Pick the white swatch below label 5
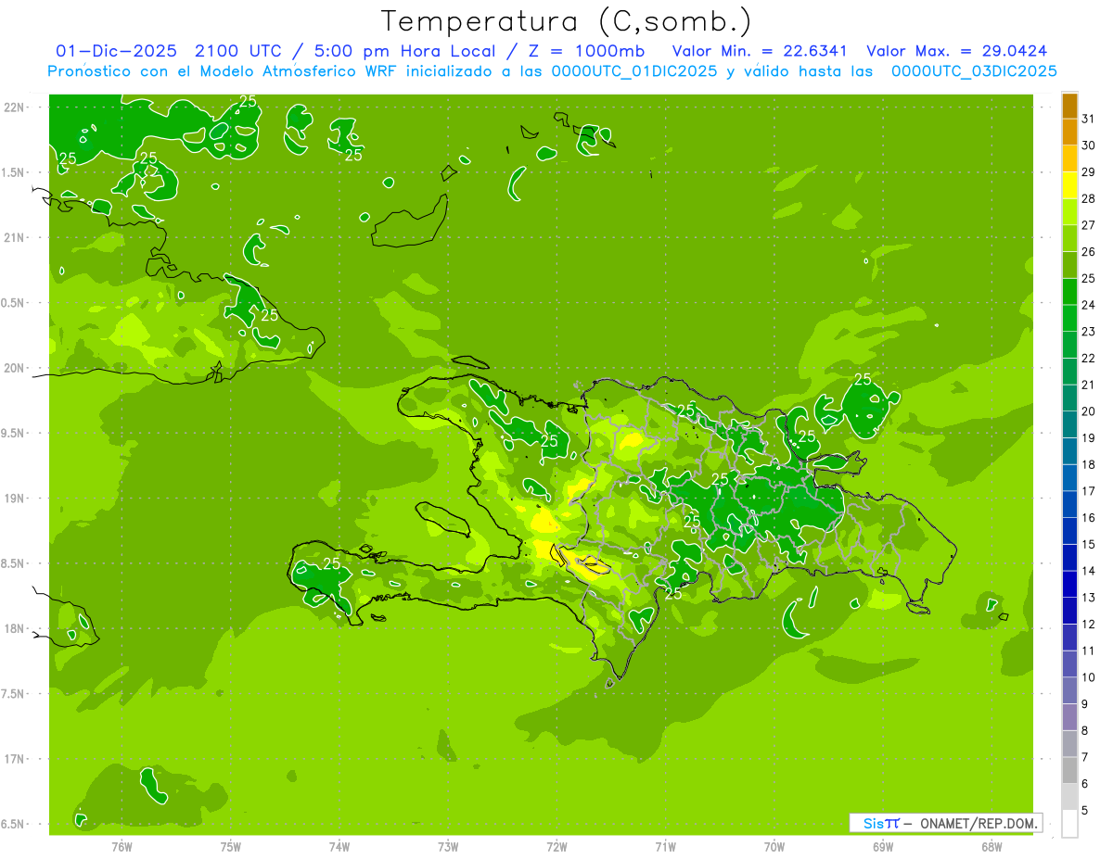Screen dimensions: 1113x859 (x=1069, y=824)
